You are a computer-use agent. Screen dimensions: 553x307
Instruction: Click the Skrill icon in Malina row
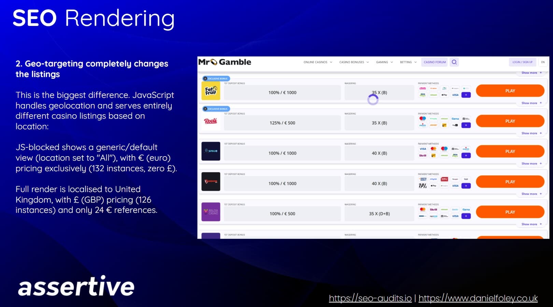[x=434, y=209]
